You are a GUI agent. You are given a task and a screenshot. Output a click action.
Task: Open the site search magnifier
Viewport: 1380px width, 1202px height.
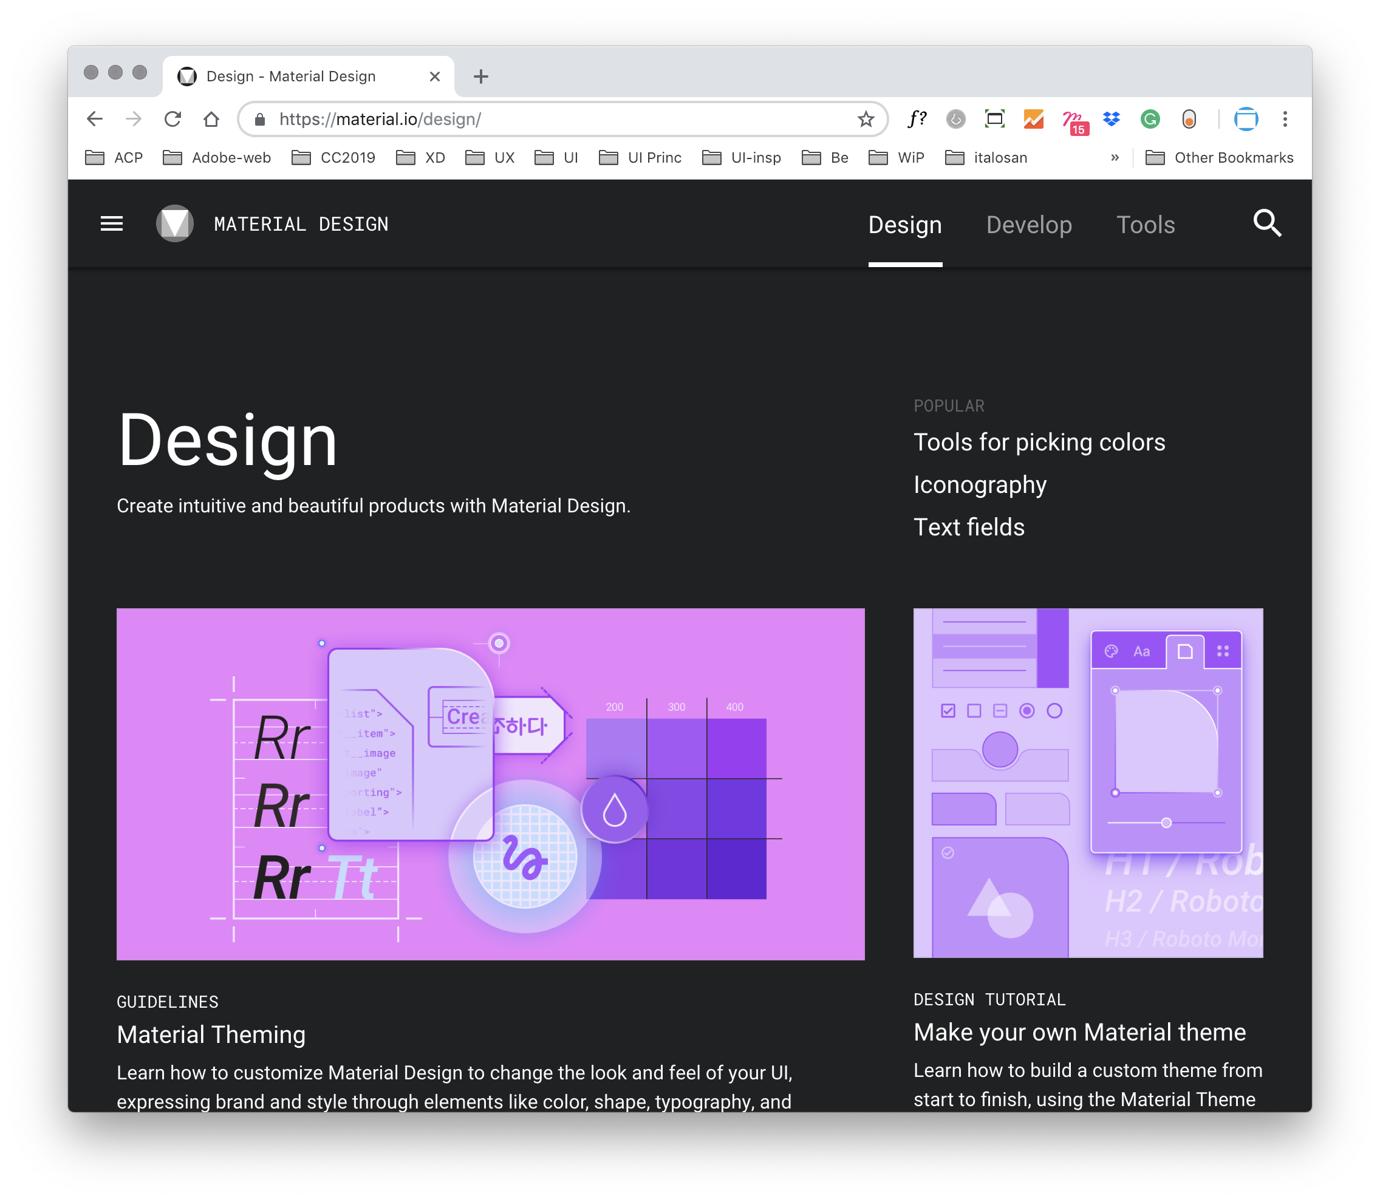click(1267, 223)
